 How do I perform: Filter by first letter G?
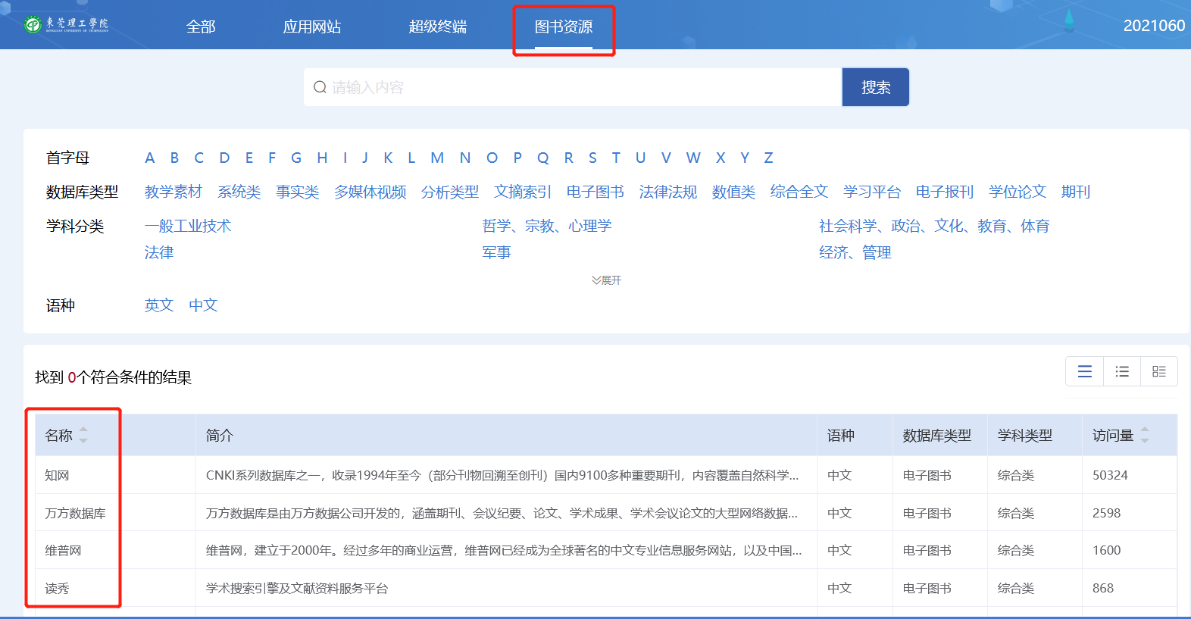tap(296, 158)
